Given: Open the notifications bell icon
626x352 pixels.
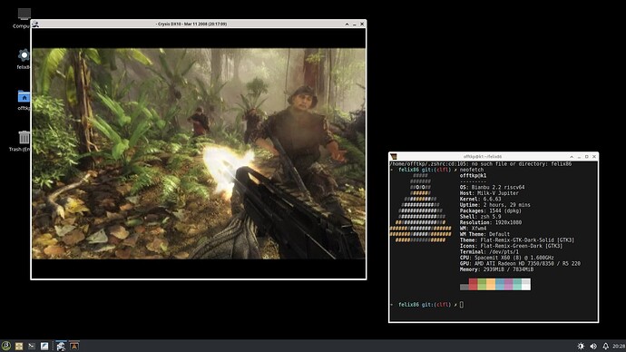Looking at the screenshot, I should (x=606, y=346).
